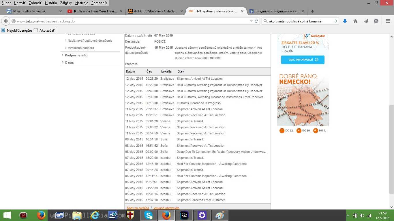
Task: Click the vstupná obrazovka link
Action: pyautogui.click(x=166, y=208)
